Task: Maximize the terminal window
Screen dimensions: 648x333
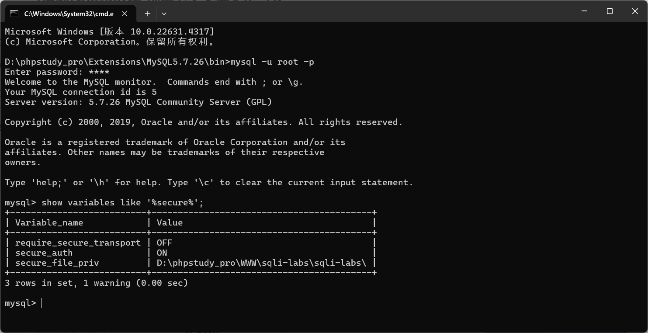Action: (x=610, y=11)
